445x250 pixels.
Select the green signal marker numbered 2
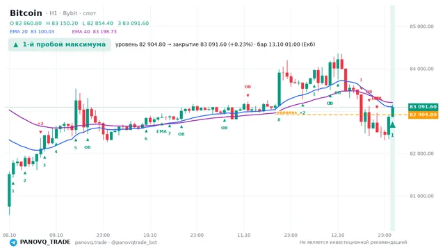pos(25,181)
